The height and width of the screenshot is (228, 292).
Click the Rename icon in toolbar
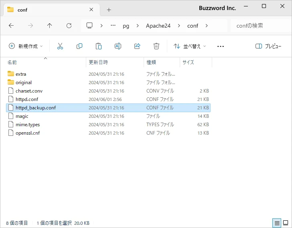click(x=118, y=46)
